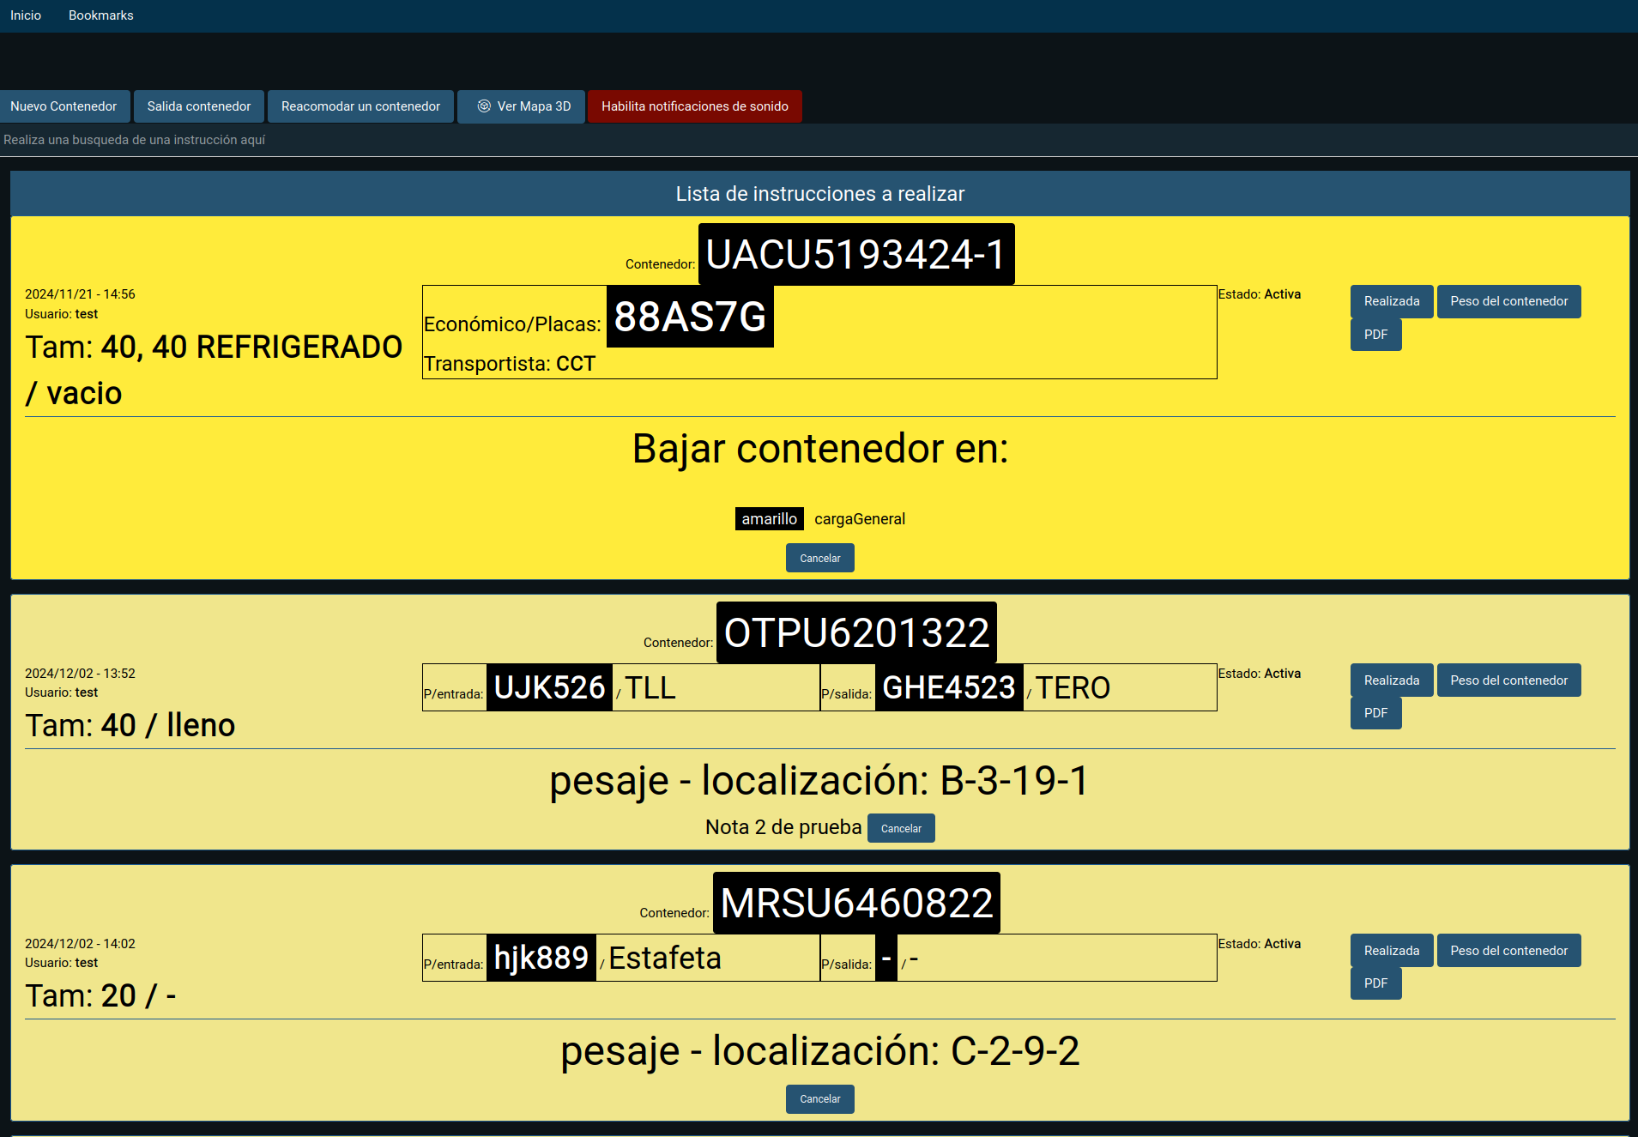Click the Ver Mapa 3D icon
Image resolution: width=1638 pixels, height=1137 pixels.
point(484,106)
